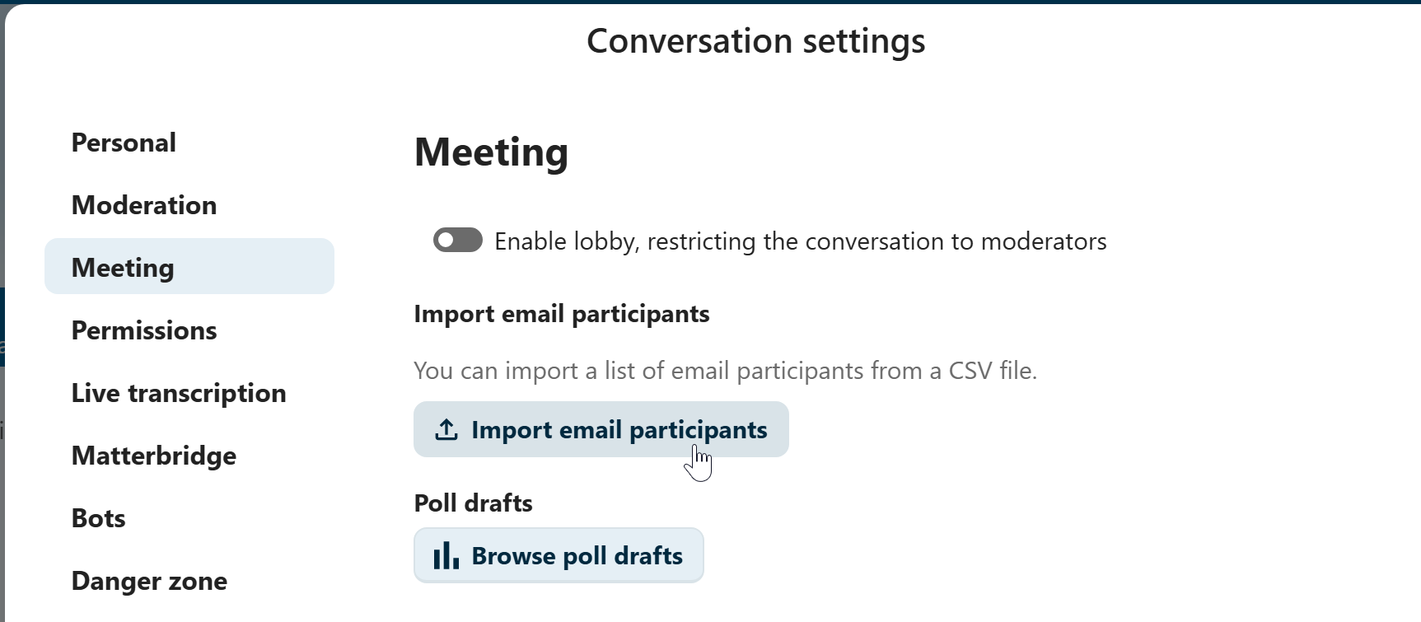1421x622 pixels.
Task: Jump to the Danger zone section
Action: [x=149, y=581]
